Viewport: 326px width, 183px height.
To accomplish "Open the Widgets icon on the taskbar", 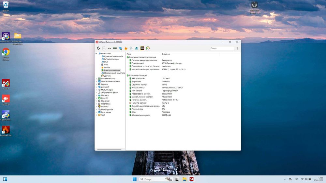I will tap(5, 179).
